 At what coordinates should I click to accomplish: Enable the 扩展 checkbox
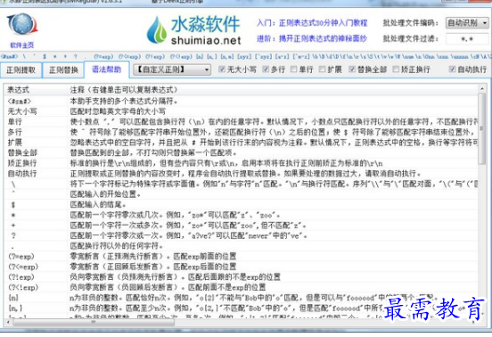coord(323,70)
